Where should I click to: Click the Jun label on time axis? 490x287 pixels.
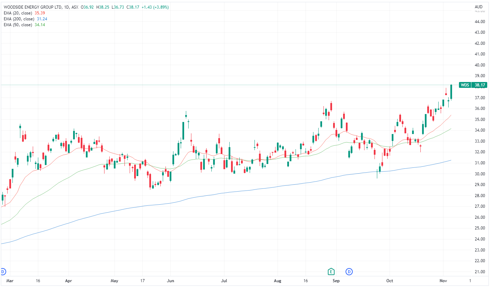[x=170, y=281]
